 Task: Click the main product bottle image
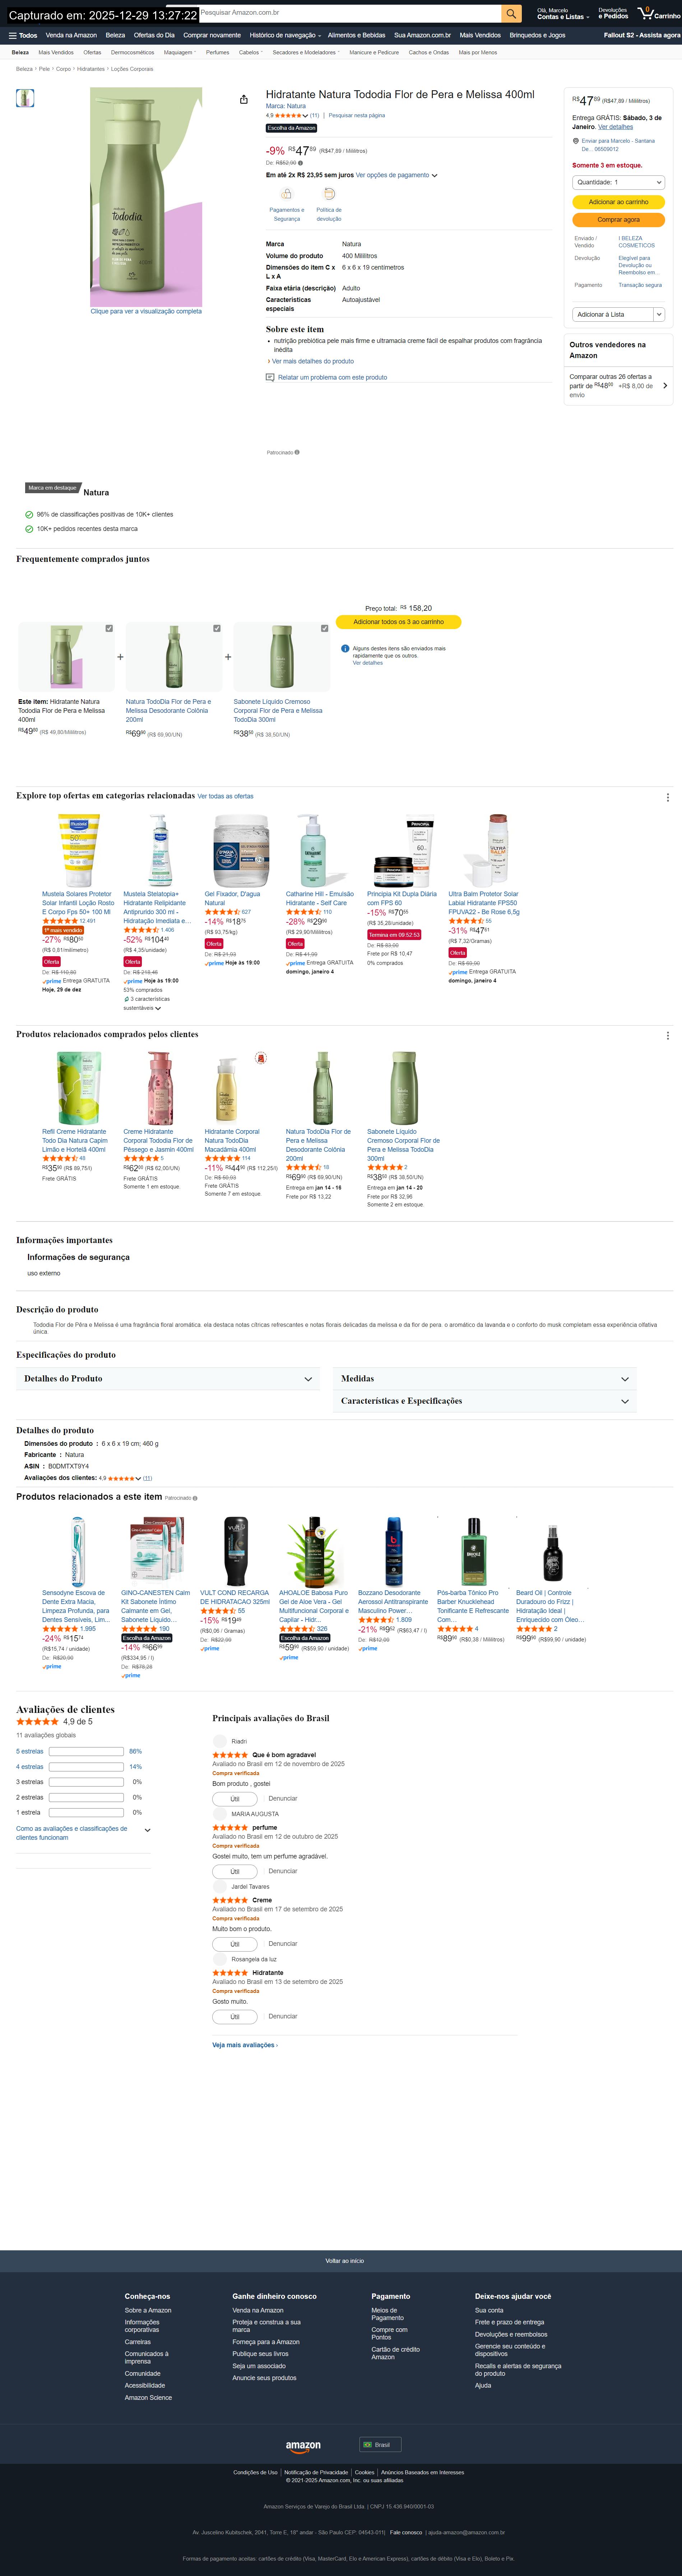click(146, 197)
